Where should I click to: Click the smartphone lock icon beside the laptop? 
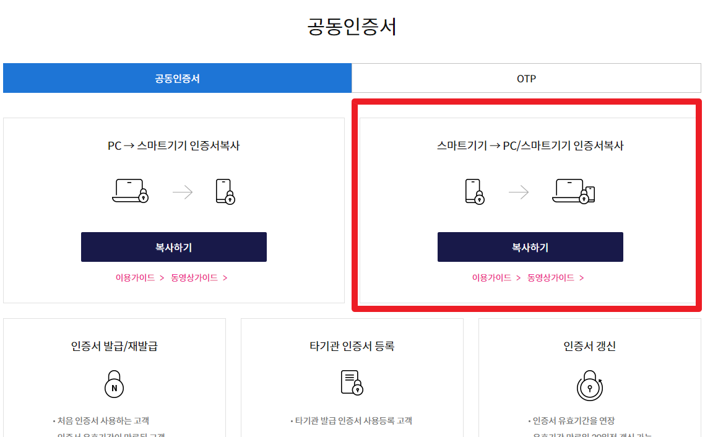(x=226, y=191)
